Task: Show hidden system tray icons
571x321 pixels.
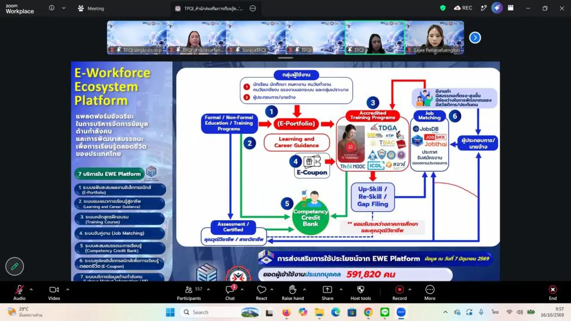Action: 446,312
